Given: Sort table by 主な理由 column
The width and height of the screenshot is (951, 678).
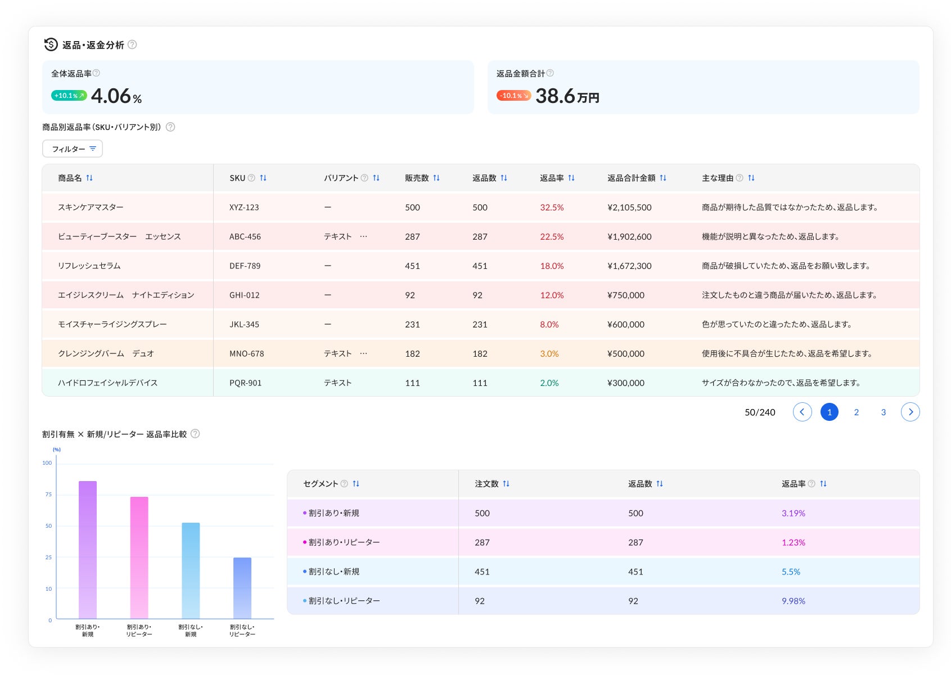Looking at the screenshot, I should point(751,178).
